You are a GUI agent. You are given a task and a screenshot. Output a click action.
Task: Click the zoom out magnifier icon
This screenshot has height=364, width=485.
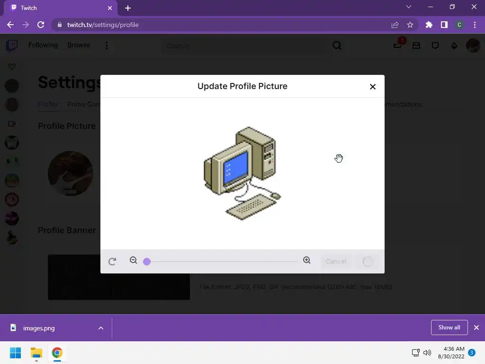[133, 260]
